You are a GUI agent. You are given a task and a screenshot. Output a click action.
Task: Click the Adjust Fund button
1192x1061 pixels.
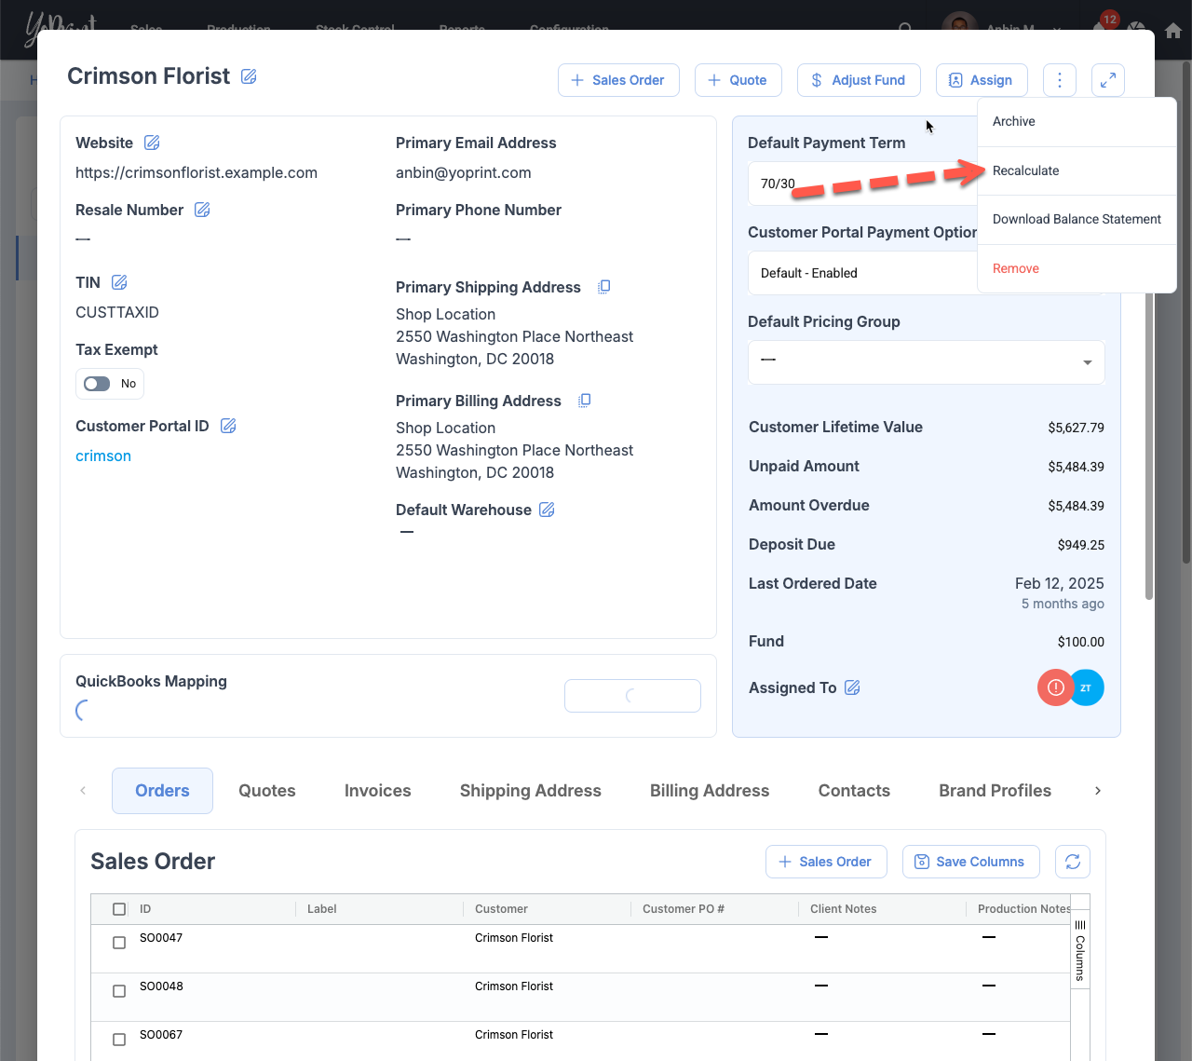(858, 80)
